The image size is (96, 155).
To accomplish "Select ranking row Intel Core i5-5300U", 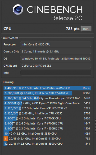I will [47, 144].
